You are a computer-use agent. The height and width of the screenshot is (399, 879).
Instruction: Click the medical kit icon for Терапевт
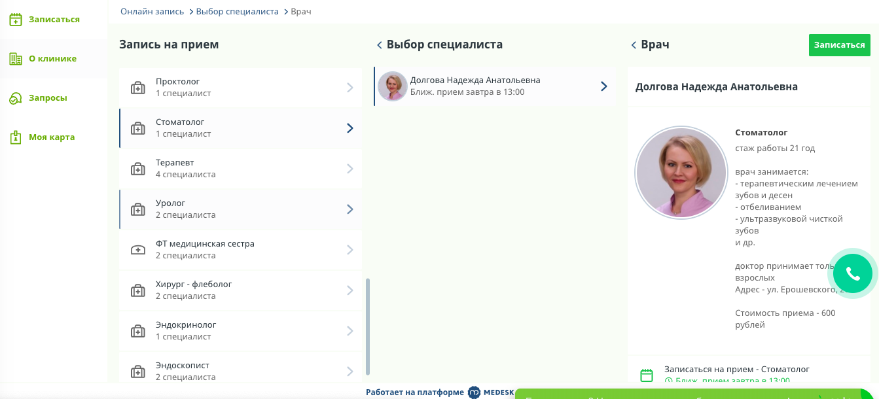[138, 169]
